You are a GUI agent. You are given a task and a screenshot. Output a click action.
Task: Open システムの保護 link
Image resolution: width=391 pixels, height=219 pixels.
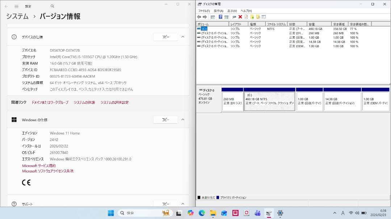[84, 102]
